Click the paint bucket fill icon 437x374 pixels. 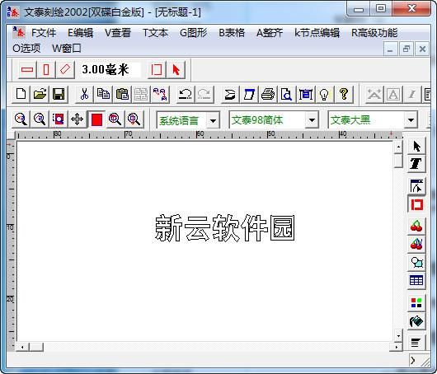click(416, 321)
